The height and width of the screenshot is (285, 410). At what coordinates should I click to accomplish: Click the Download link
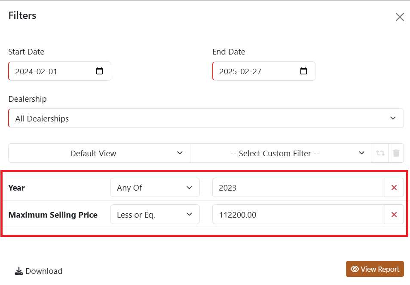(x=43, y=271)
